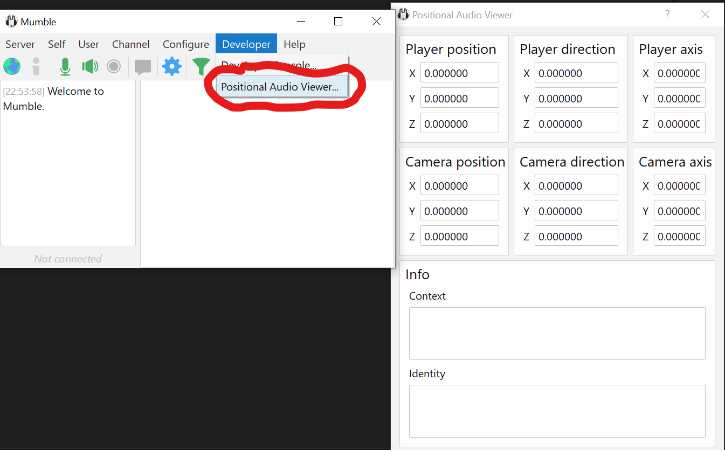Click the globe Connect icon in Mumble toolbar
The height and width of the screenshot is (450, 725).
(x=12, y=66)
